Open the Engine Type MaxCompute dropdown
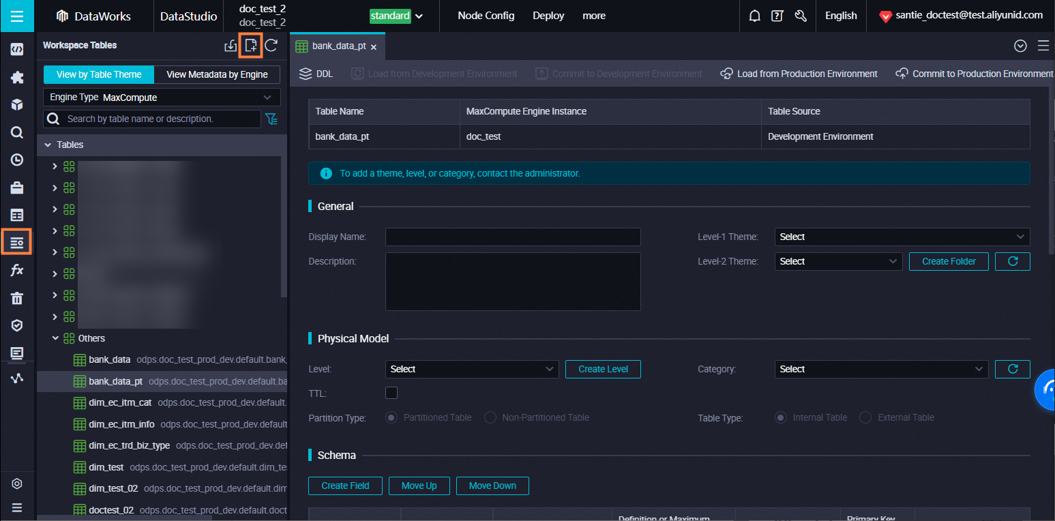This screenshot has height=521, width=1055. point(162,98)
